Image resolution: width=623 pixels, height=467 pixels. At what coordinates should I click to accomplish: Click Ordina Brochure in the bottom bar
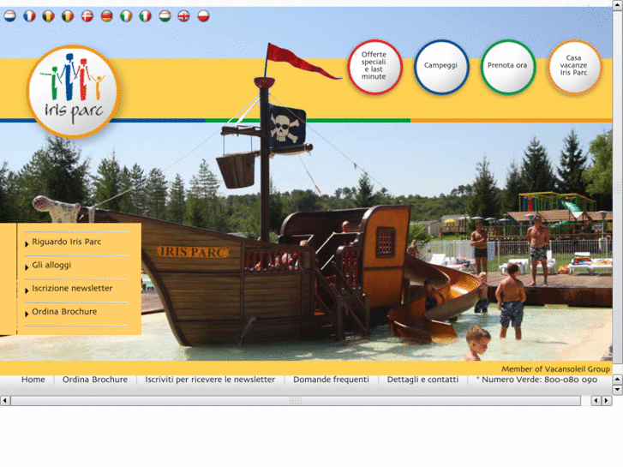95,380
